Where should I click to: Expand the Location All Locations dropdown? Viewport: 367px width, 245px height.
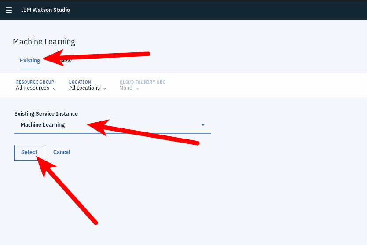[x=88, y=88]
